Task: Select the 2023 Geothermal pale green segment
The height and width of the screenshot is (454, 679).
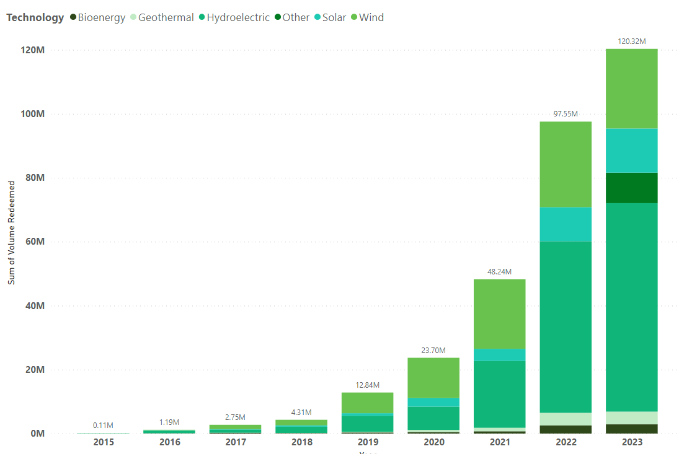Action: tap(631, 417)
